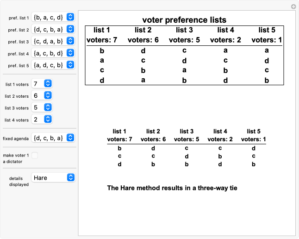Change pref. list 5 selection
Viewport: 299px width, 239px height.
[x=53, y=65]
